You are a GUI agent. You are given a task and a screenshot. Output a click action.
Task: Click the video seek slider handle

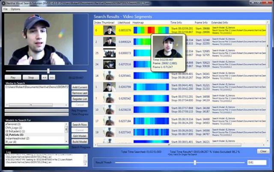click(x=48, y=71)
